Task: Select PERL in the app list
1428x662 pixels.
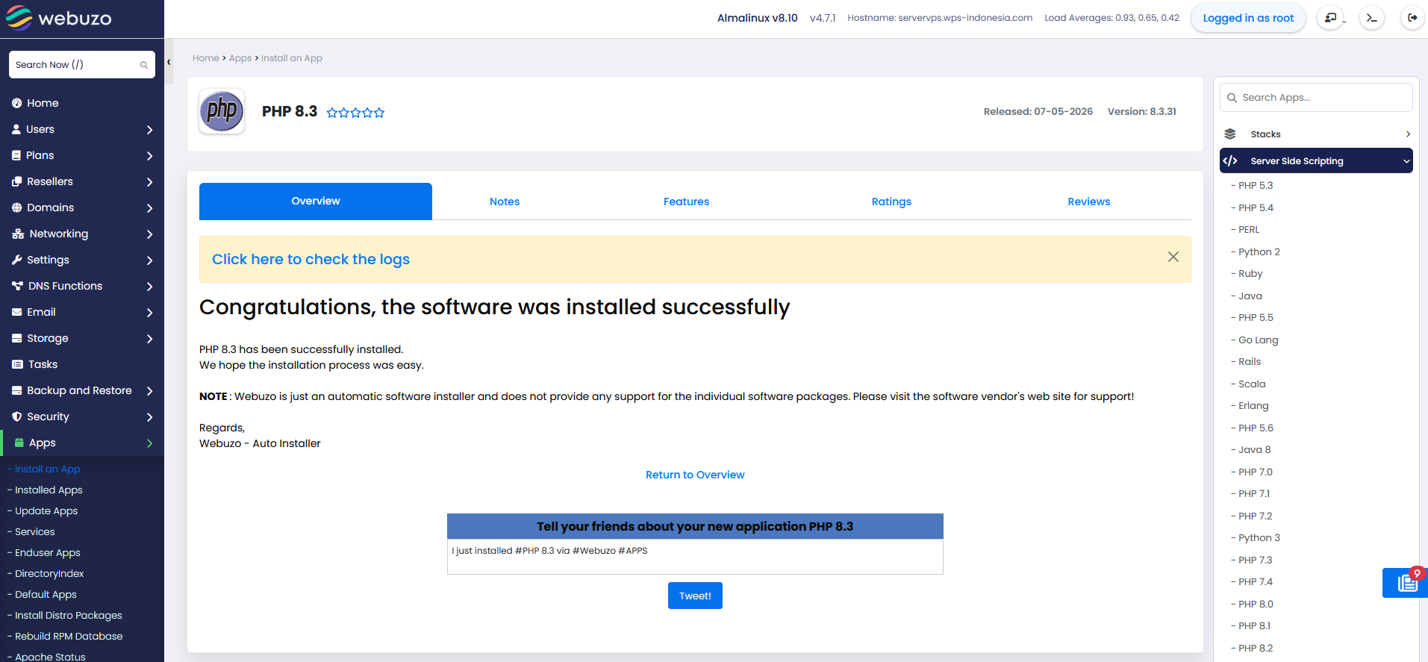Action: pyautogui.click(x=1249, y=230)
